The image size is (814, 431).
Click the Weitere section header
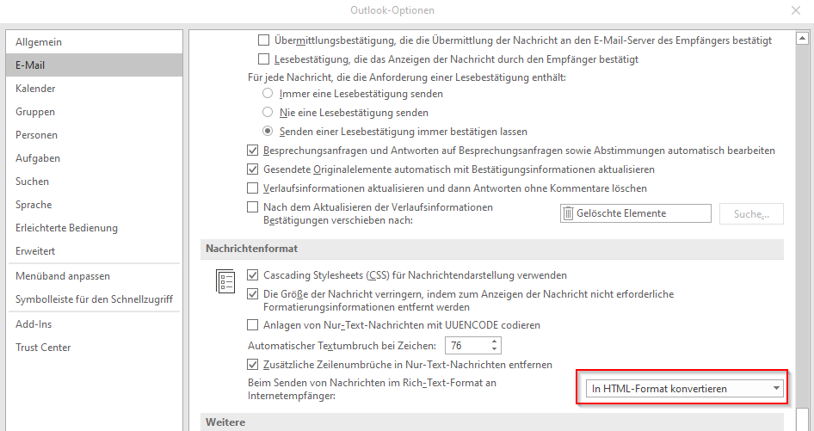[491, 422]
